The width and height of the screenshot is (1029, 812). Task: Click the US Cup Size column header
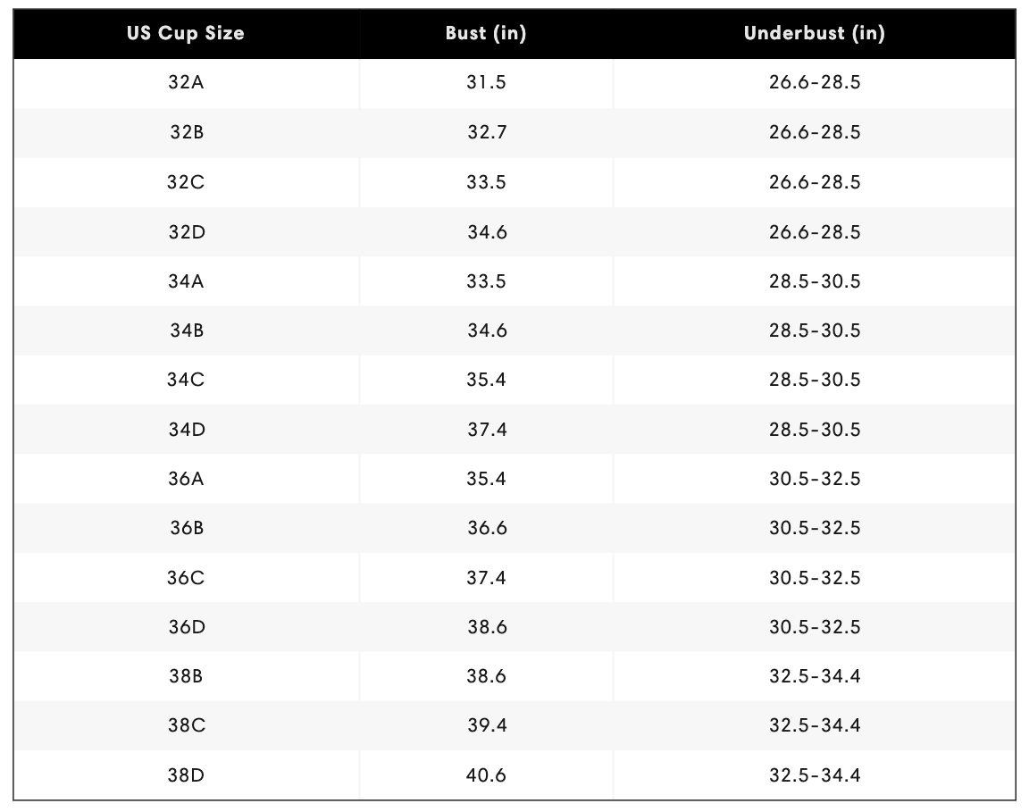[x=186, y=33]
